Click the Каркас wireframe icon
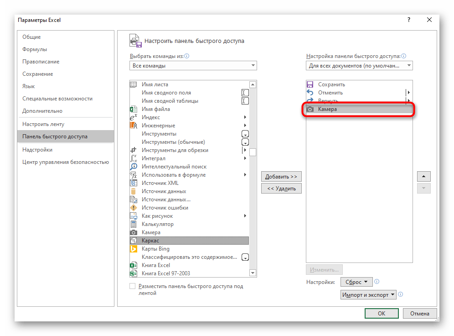 [x=133, y=240]
